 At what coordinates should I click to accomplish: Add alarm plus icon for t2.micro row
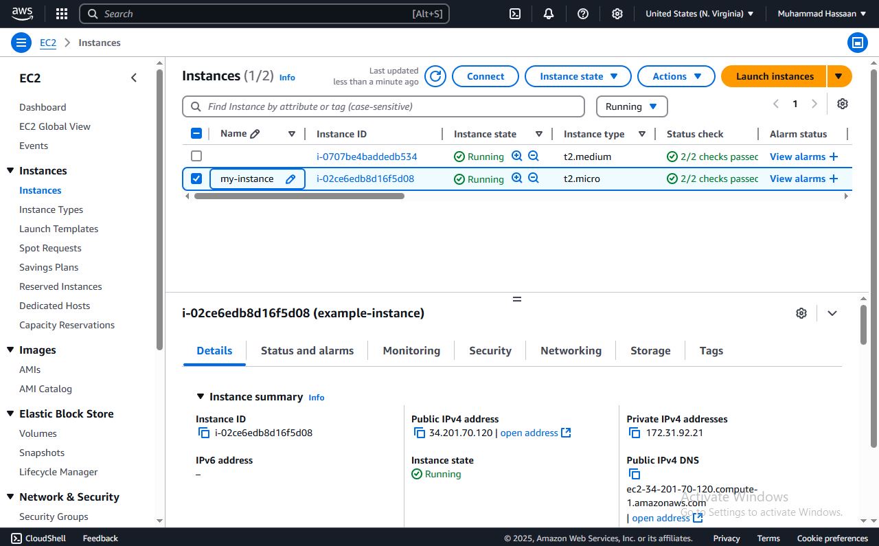click(x=834, y=179)
